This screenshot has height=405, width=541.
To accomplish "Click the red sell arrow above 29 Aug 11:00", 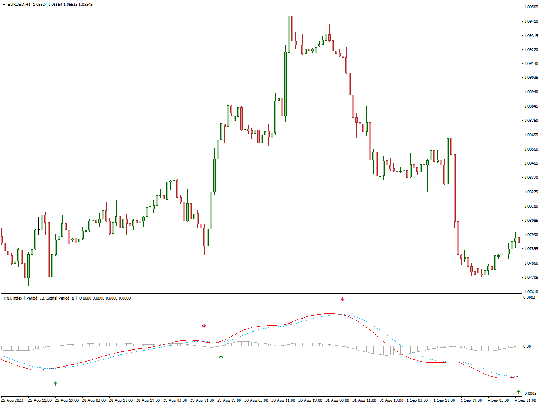I will pyautogui.click(x=204, y=326).
